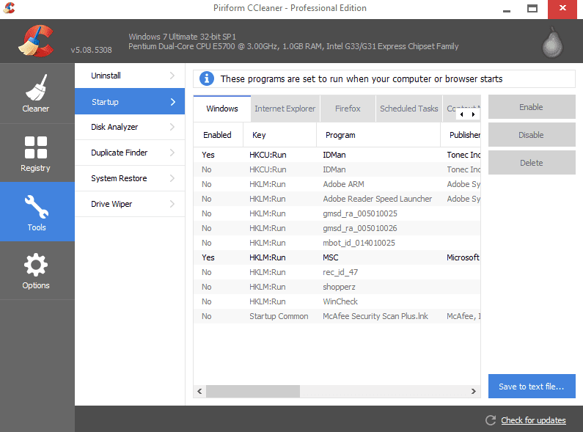This screenshot has height=432, width=583.
Task: Click Save to text file button
Action: (532, 387)
